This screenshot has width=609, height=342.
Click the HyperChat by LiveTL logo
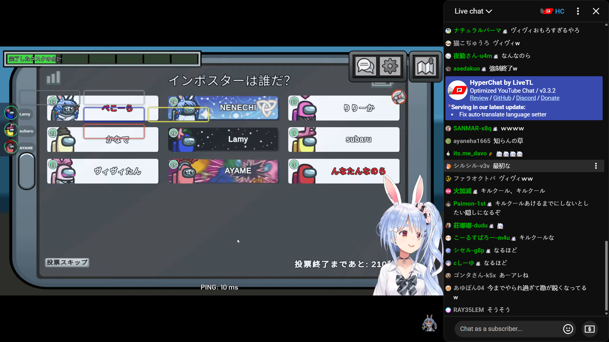[457, 90]
